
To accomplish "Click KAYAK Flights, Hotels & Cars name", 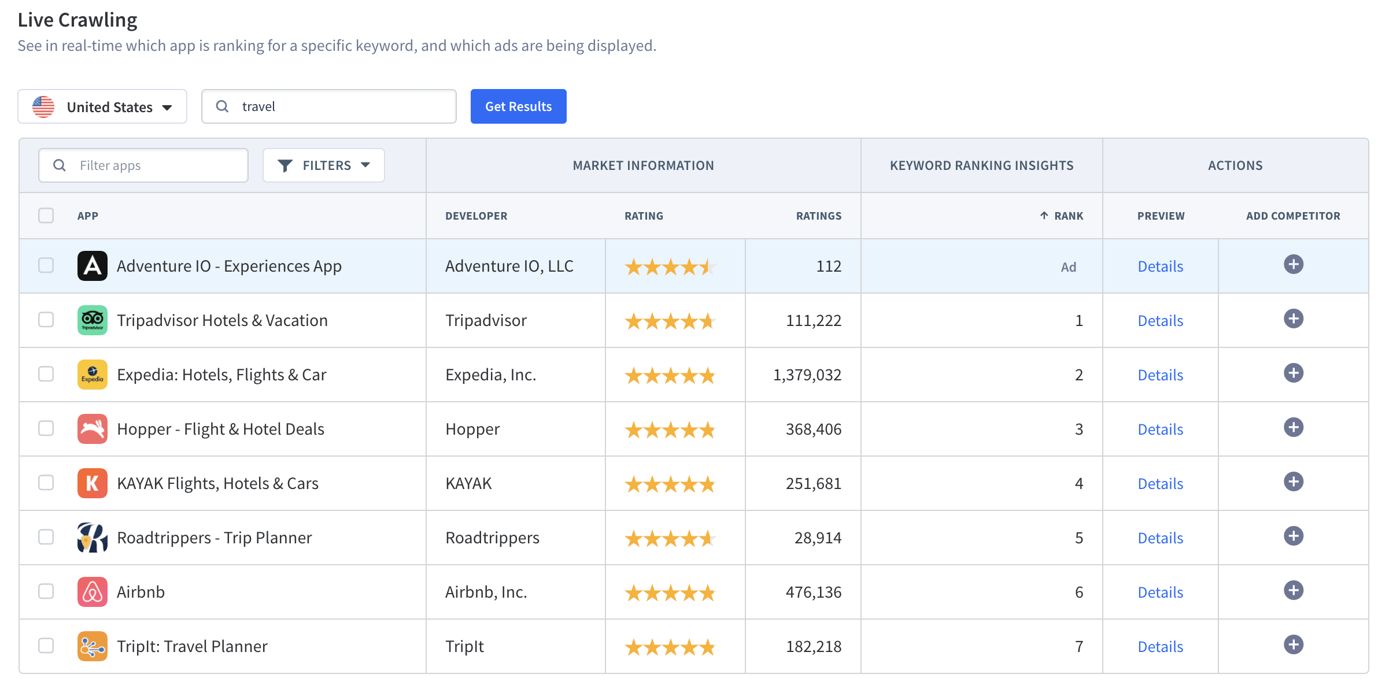I will 218,483.
